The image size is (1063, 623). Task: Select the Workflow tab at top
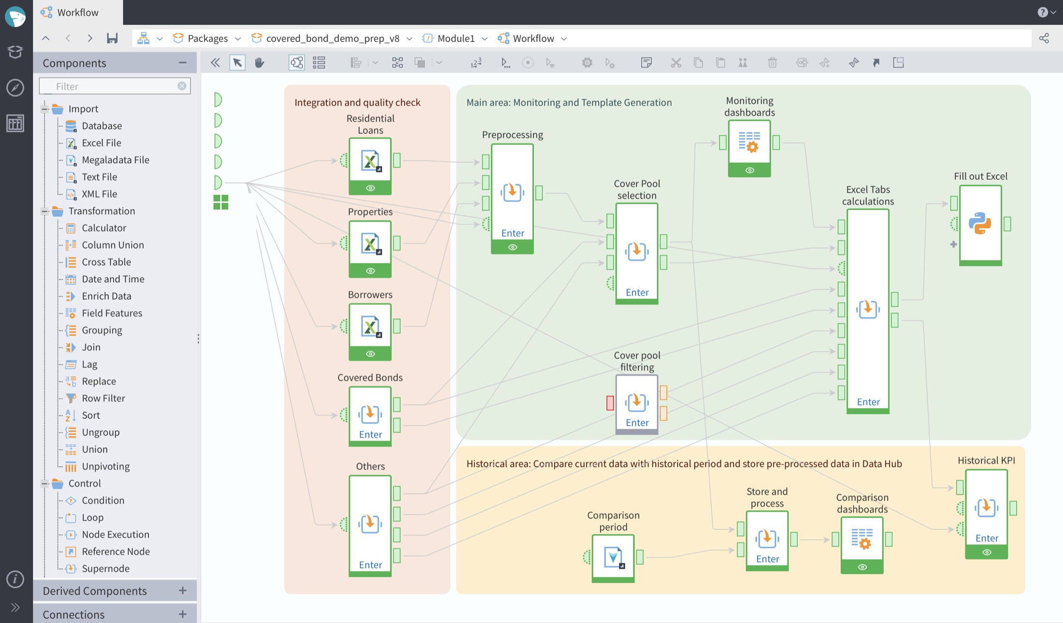pos(77,13)
